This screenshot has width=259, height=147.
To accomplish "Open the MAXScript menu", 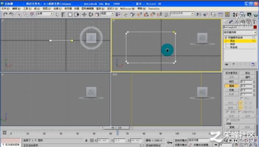I will click(x=127, y=8).
